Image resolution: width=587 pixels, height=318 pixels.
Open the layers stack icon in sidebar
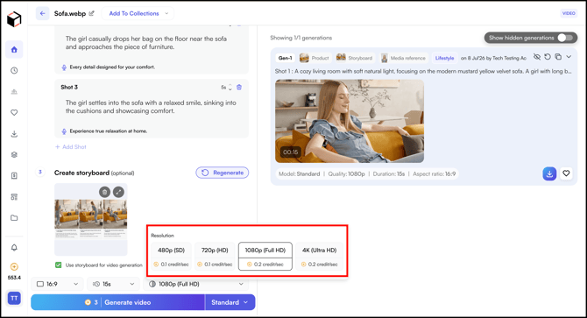coord(14,154)
